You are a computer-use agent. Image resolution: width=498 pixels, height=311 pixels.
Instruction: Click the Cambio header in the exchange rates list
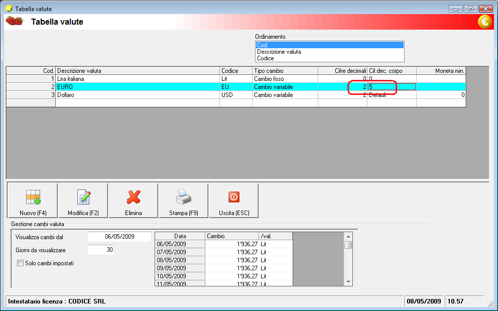pyautogui.click(x=232, y=236)
